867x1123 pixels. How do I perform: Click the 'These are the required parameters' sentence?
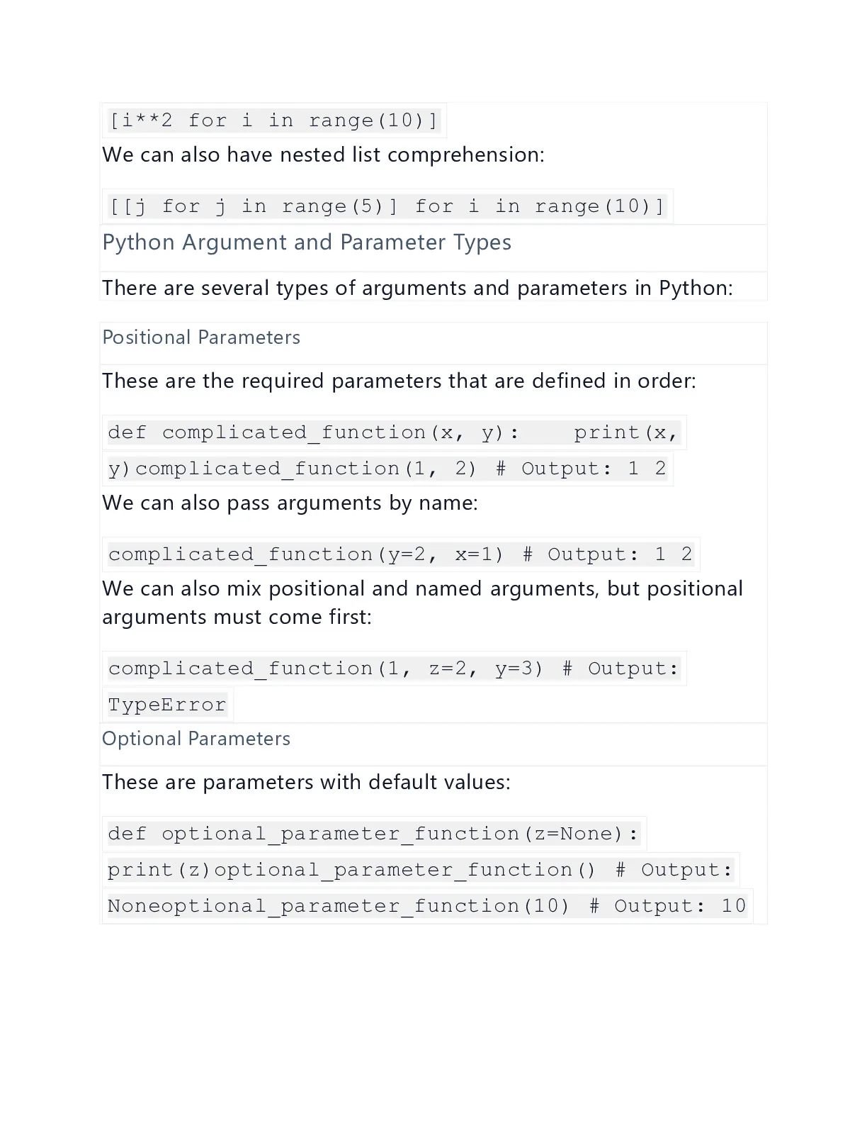point(399,381)
